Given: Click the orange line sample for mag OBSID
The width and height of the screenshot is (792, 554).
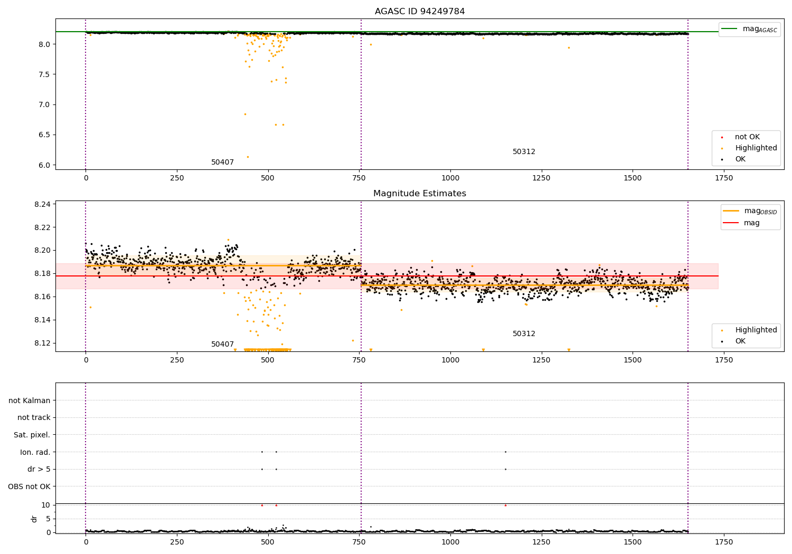Looking at the screenshot, I should coord(731,211).
